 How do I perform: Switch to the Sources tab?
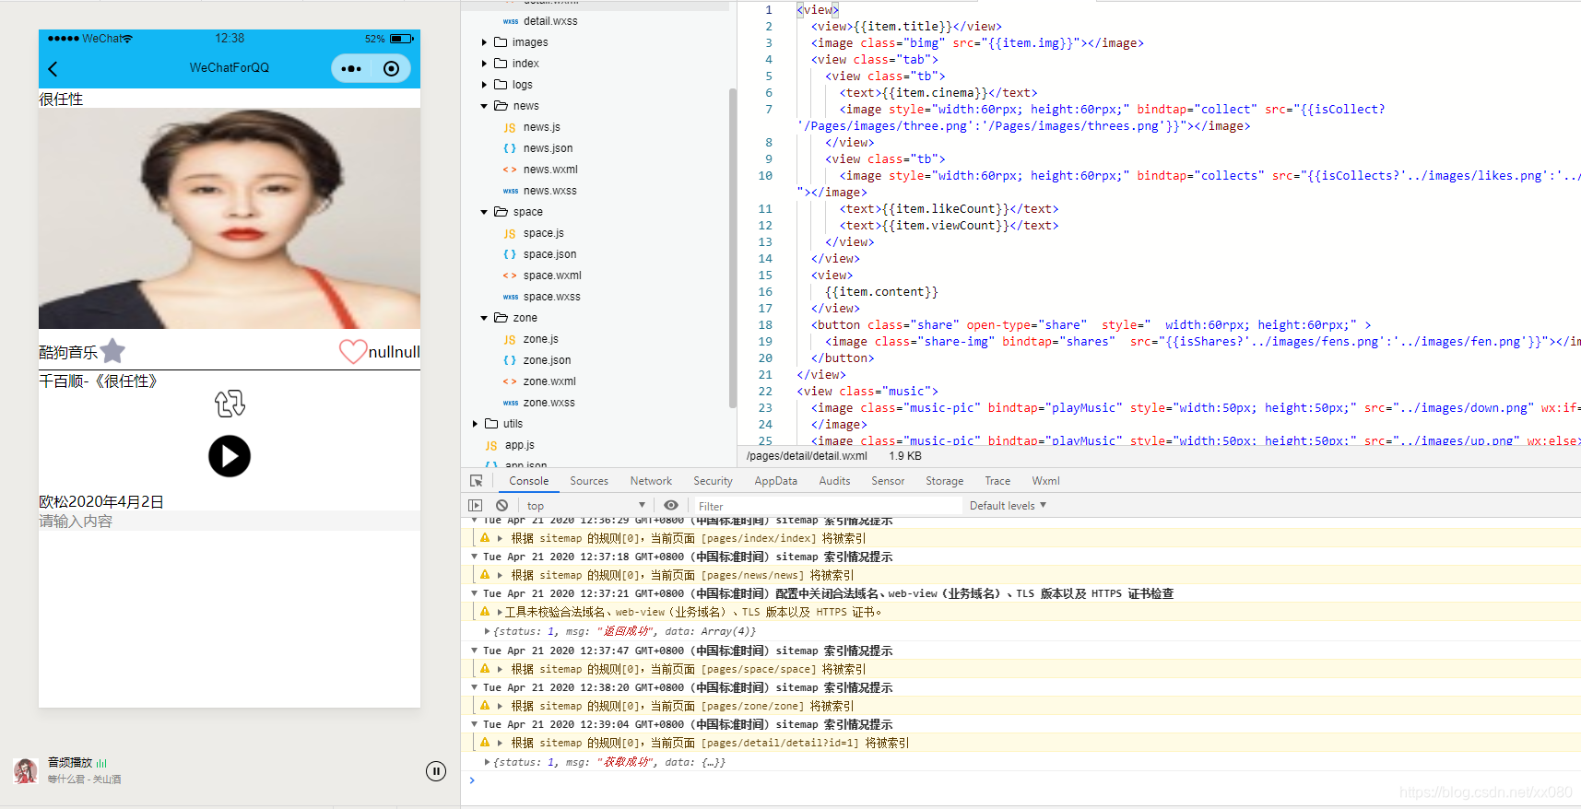[589, 481]
